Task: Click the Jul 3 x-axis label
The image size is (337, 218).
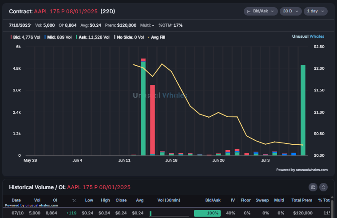Action: click(x=265, y=160)
